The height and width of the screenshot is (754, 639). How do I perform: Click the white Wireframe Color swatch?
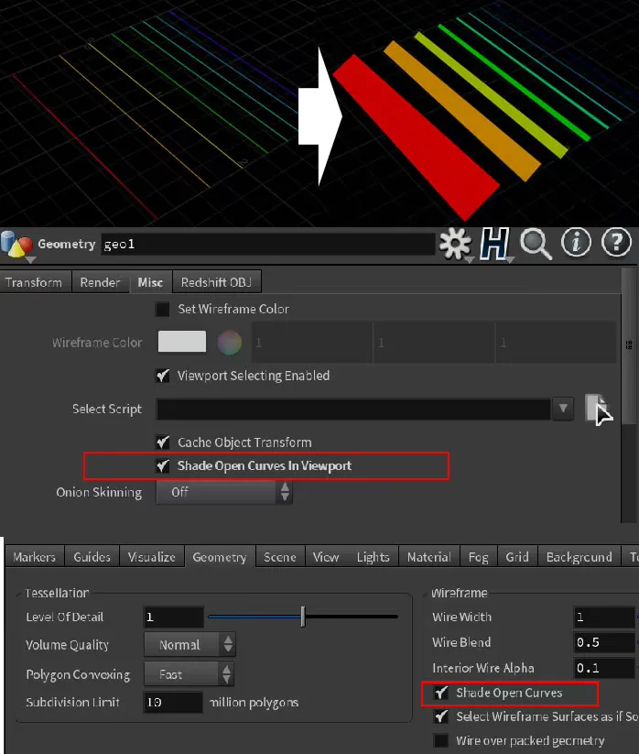(x=182, y=342)
